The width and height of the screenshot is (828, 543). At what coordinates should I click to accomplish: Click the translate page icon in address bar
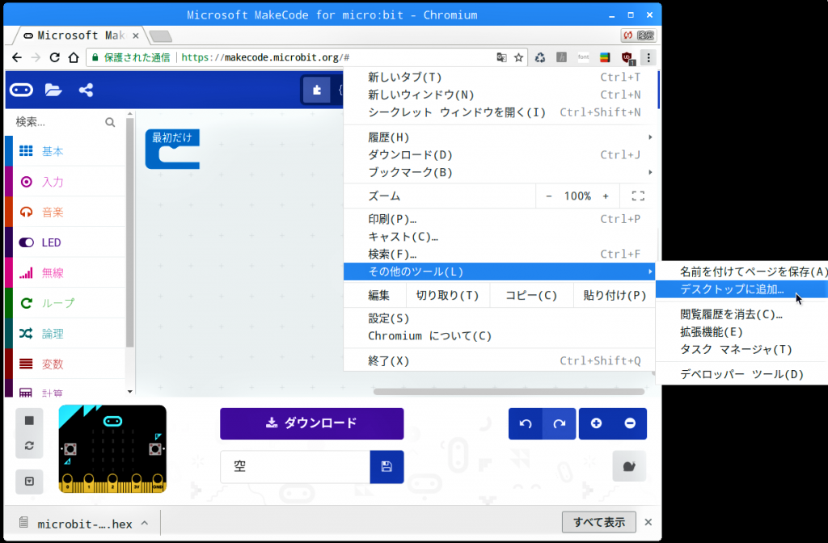coord(501,57)
